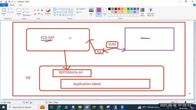Choose the Triangle shape
Viewport: 196px width, 110px height.
pyautogui.click(x=72, y=9)
